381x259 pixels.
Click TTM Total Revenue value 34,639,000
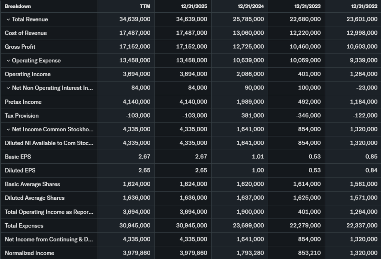click(x=135, y=19)
